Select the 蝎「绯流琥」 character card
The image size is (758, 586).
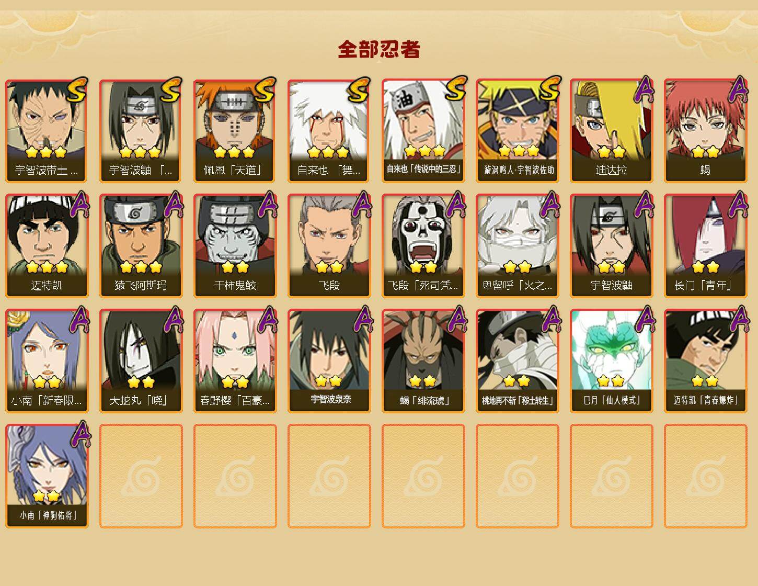[423, 361]
